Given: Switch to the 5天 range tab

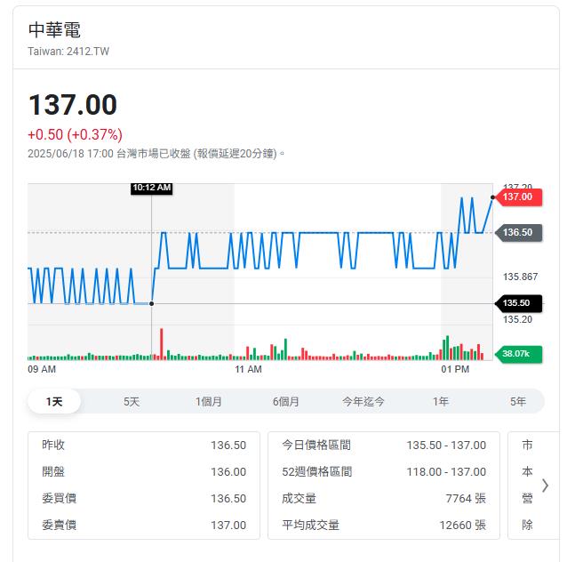Looking at the screenshot, I should (x=132, y=401).
